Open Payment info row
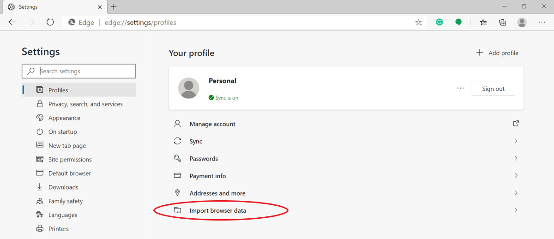The width and height of the screenshot is (554, 239). (x=346, y=176)
